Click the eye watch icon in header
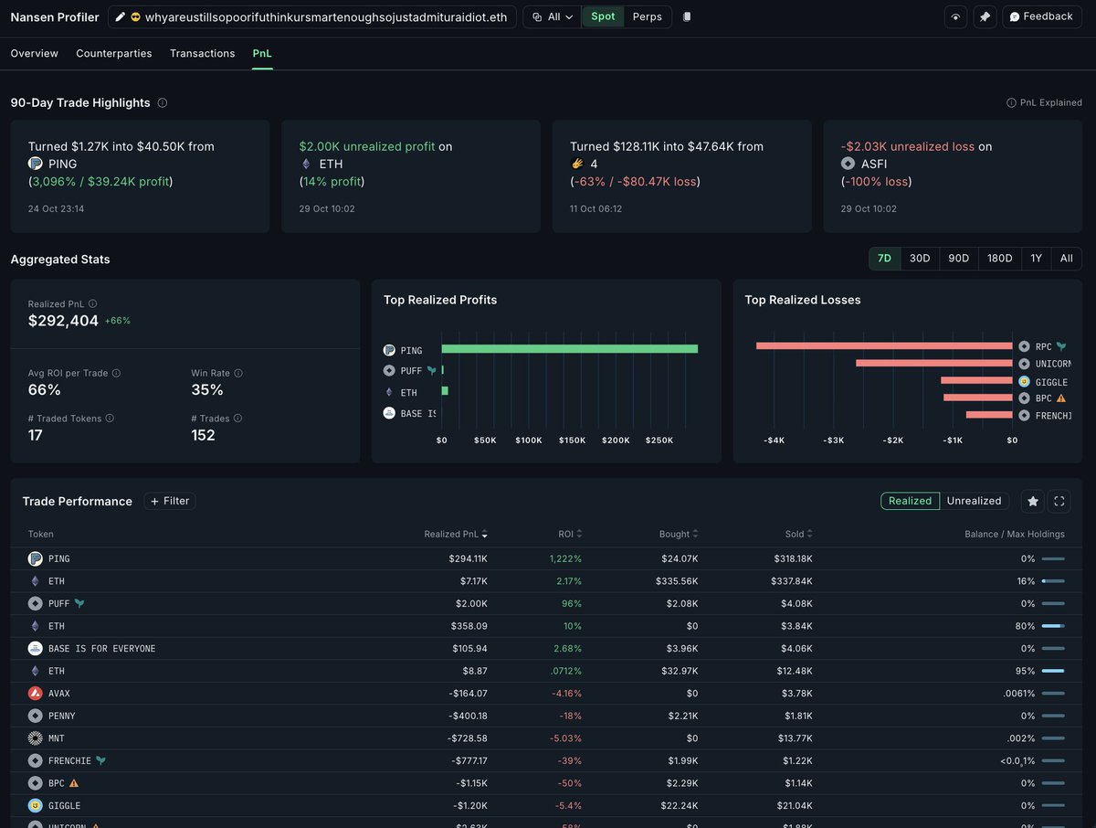The height and width of the screenshot is (828, 1096). 955,17
